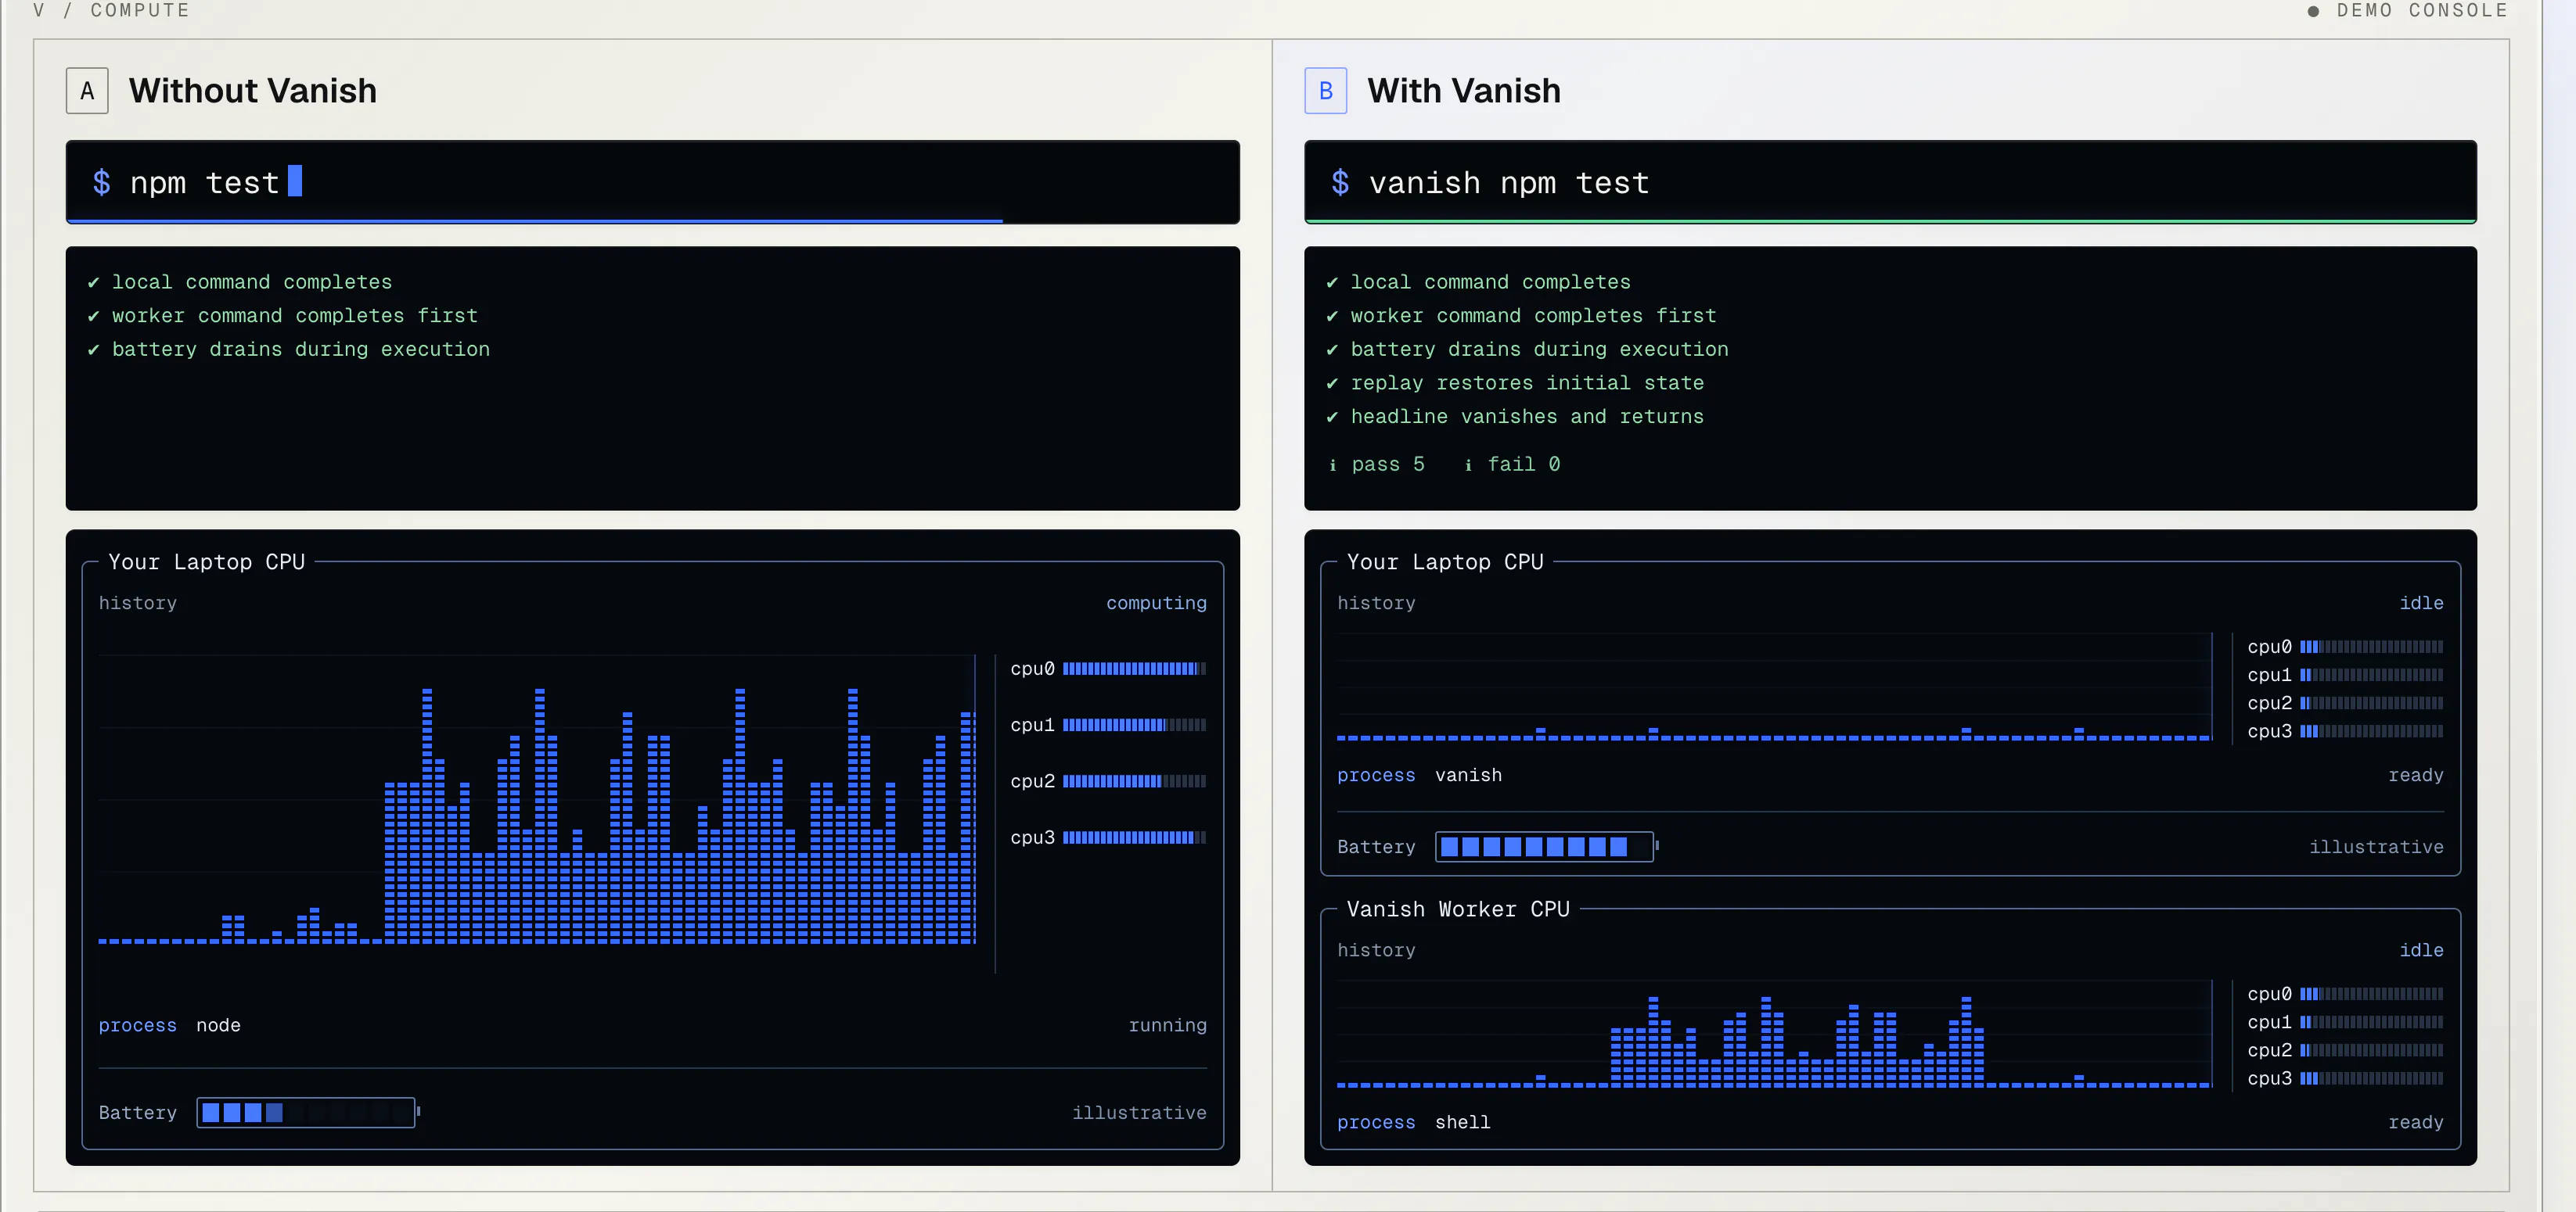Click the dollar prompt before plain 'npm test'
2576x1212 pixels.
coord(101,183)
